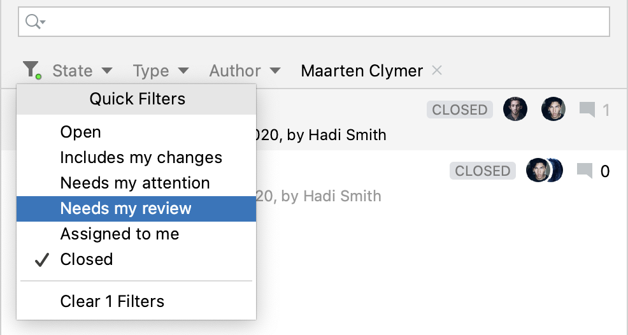Open the Type filter dropdown
Viewport: 628px width, 335px height.
click(x=161, y=71)
